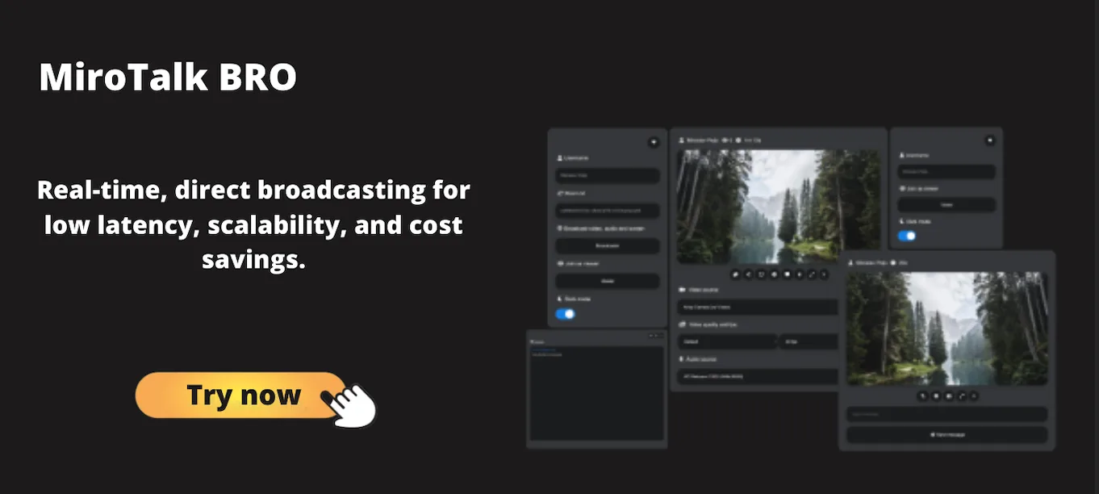The height and width of the screenshot is (494, 1099).
Task: Click the last round icon under the viewer video
Action: 973,396
